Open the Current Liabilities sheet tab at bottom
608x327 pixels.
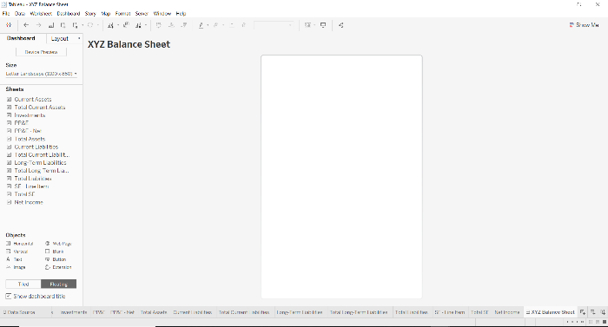coord(193,312)
